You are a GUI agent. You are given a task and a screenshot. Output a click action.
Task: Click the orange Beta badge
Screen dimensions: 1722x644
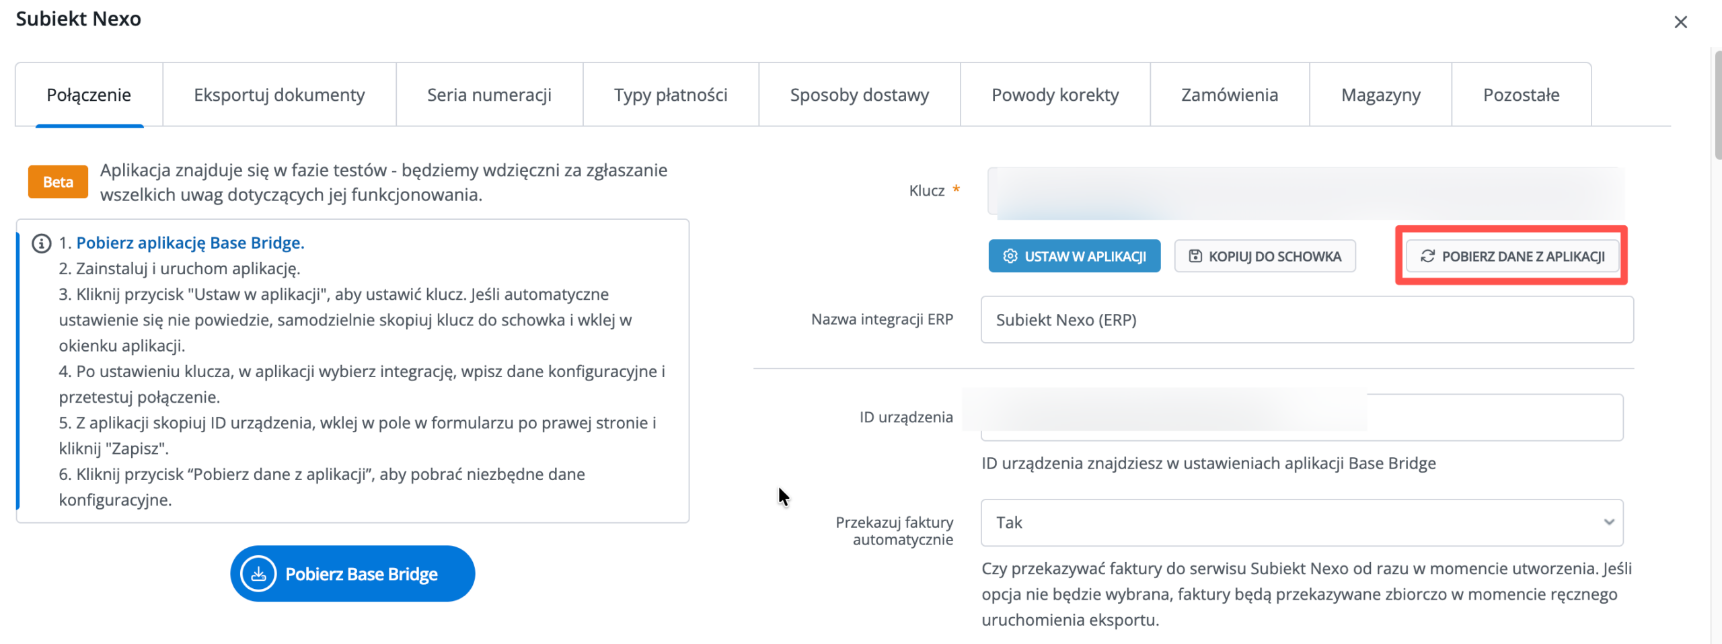58,182
